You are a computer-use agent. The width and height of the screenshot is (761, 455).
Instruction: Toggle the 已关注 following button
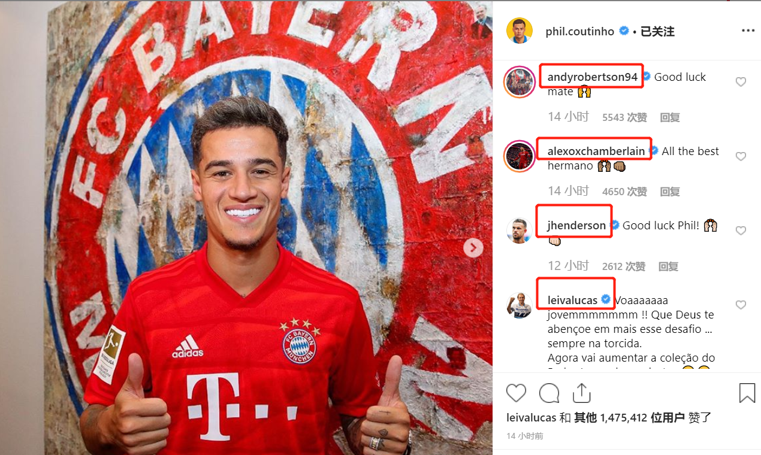tap(657, 32)
